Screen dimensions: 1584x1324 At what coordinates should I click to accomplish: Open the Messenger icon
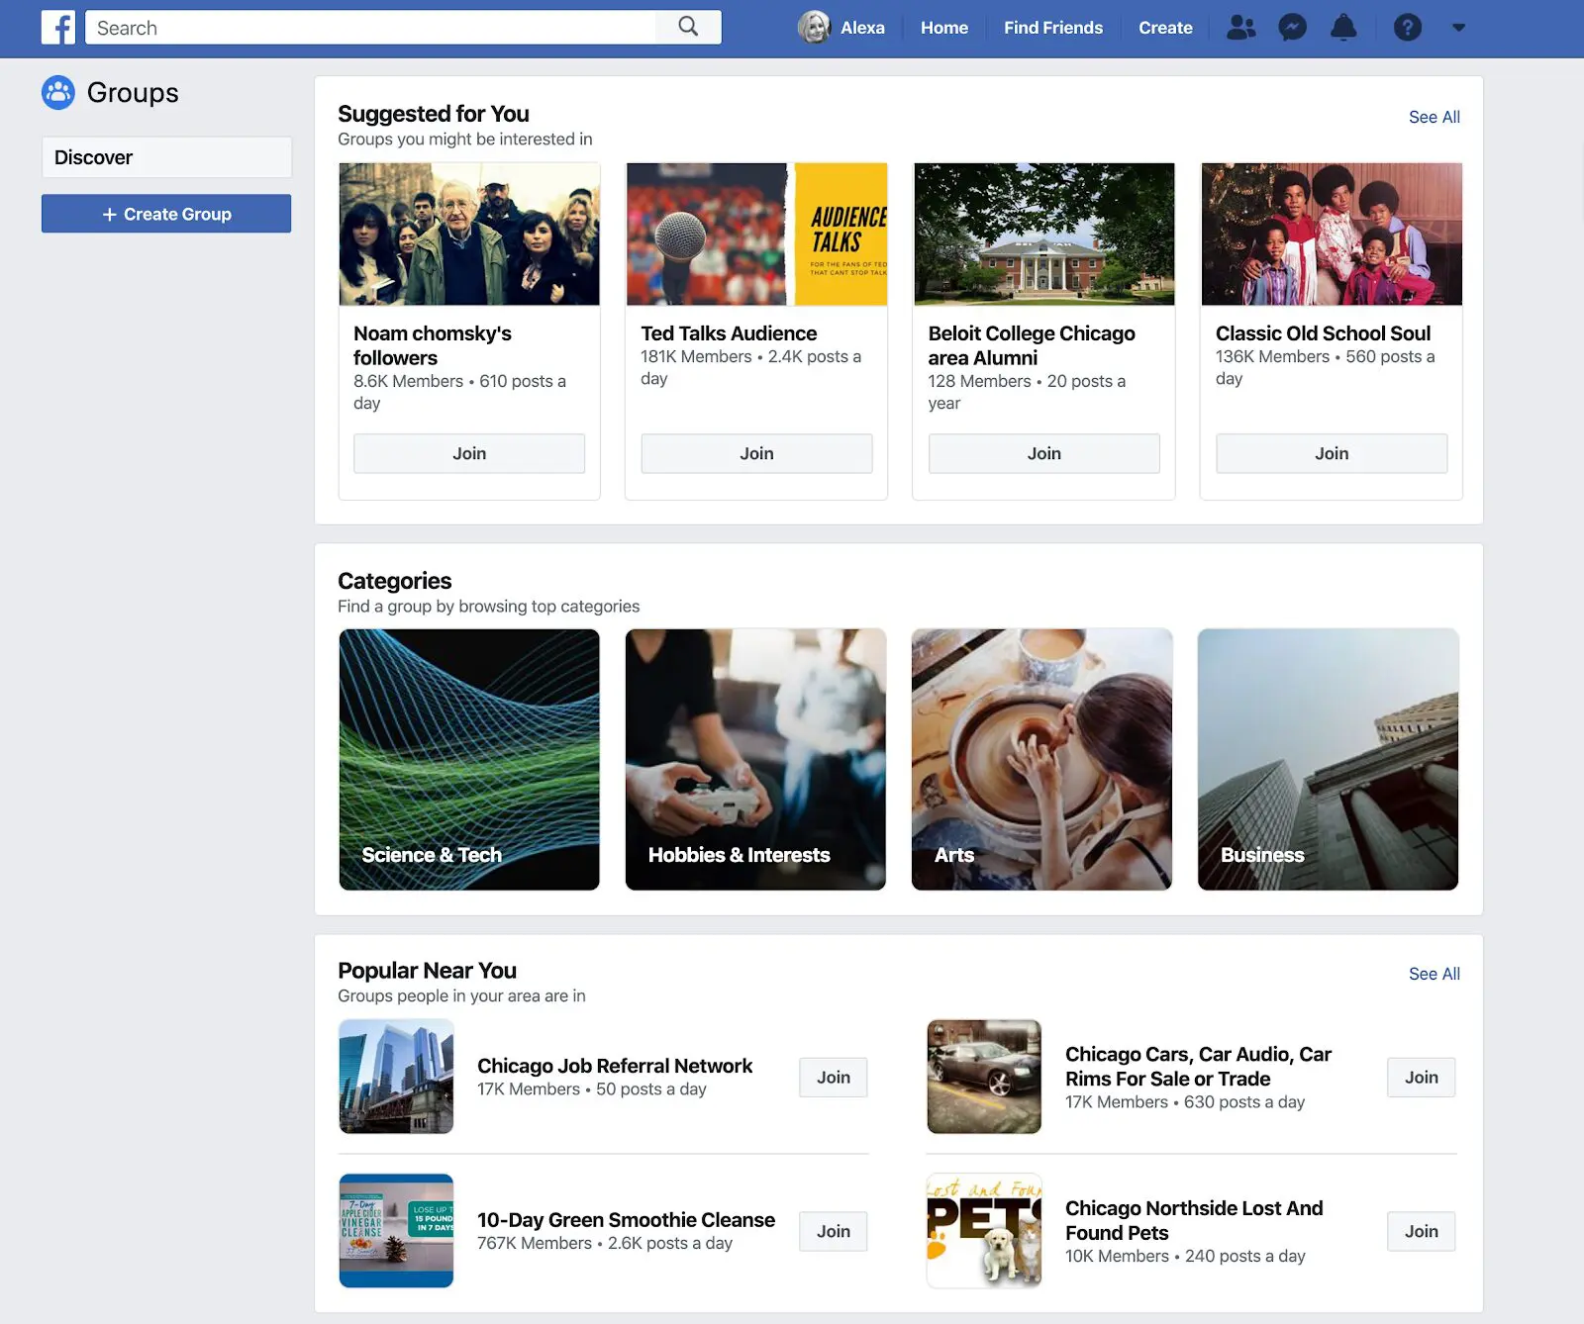pyautogui.click(x=1292, y=28)
